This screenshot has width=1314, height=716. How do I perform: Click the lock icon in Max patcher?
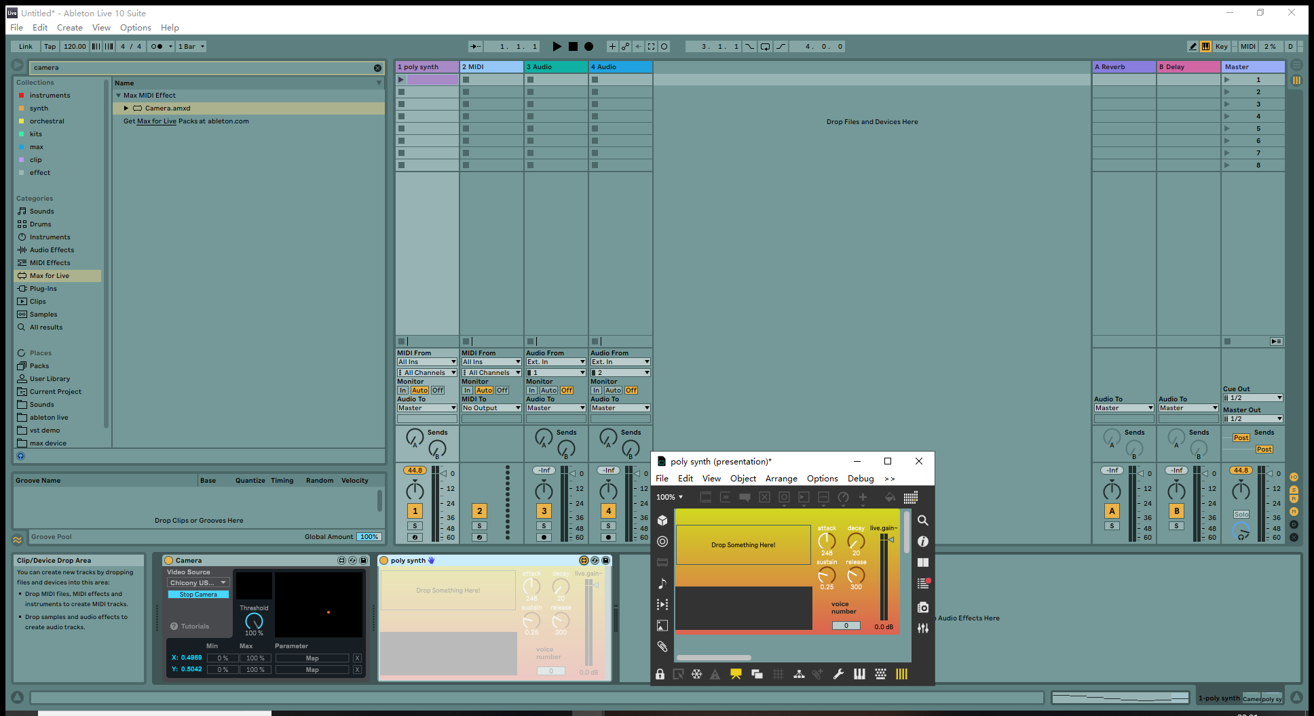pyautogui.click(x=660, y=674)
